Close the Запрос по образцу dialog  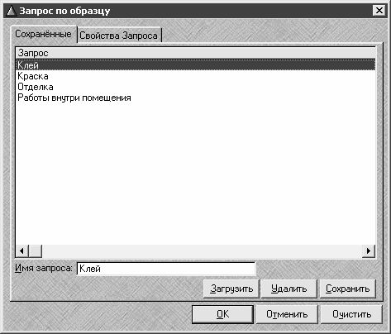tap(379, 11)
